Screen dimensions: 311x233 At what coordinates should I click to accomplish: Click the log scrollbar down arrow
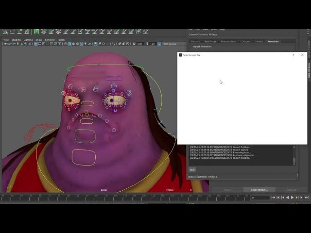(x=294, y=164)
